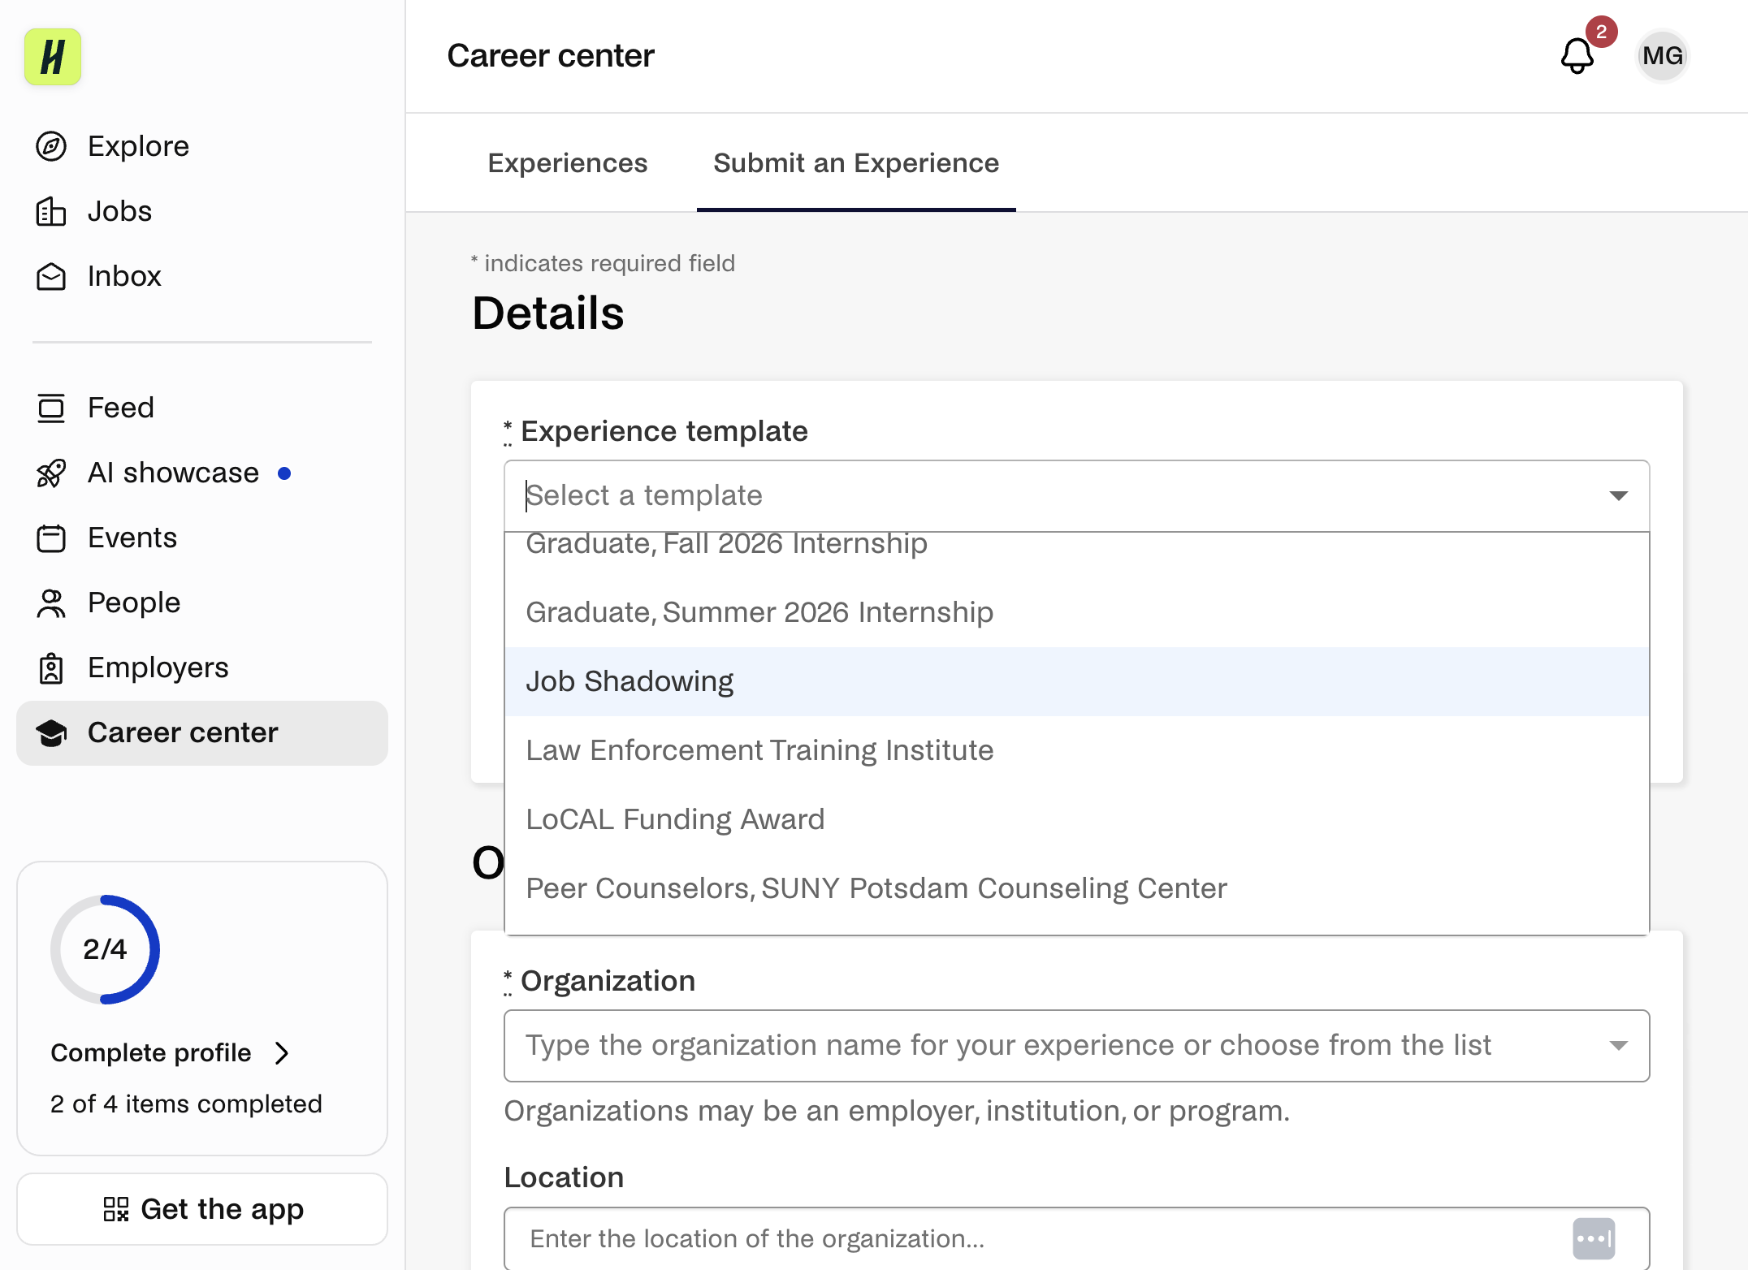The image size is (1748, 1270).
Task: Click "2 of 4 items completed" text
Action: point(186,1104)
